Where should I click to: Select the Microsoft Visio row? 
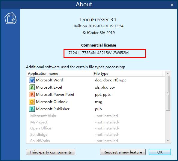click(x=96, y=116)
